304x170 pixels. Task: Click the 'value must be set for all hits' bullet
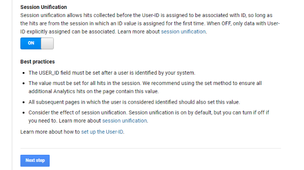[x=145, y=87]
